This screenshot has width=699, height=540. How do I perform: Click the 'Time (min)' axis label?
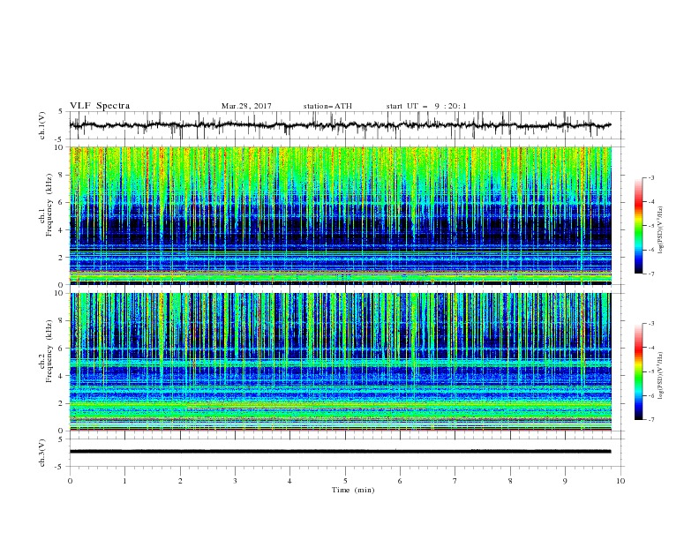click(353, 490)
